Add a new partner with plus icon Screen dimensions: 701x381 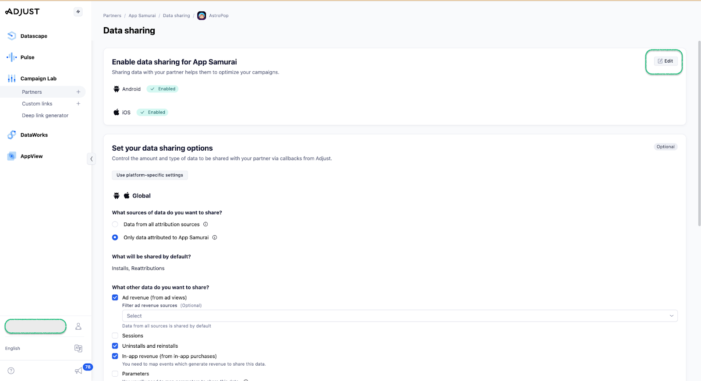(78, 92)
